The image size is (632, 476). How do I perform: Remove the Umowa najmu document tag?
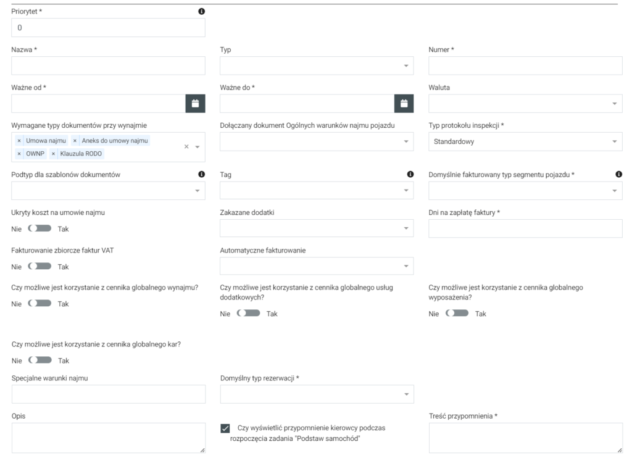[x=19, y=141]
